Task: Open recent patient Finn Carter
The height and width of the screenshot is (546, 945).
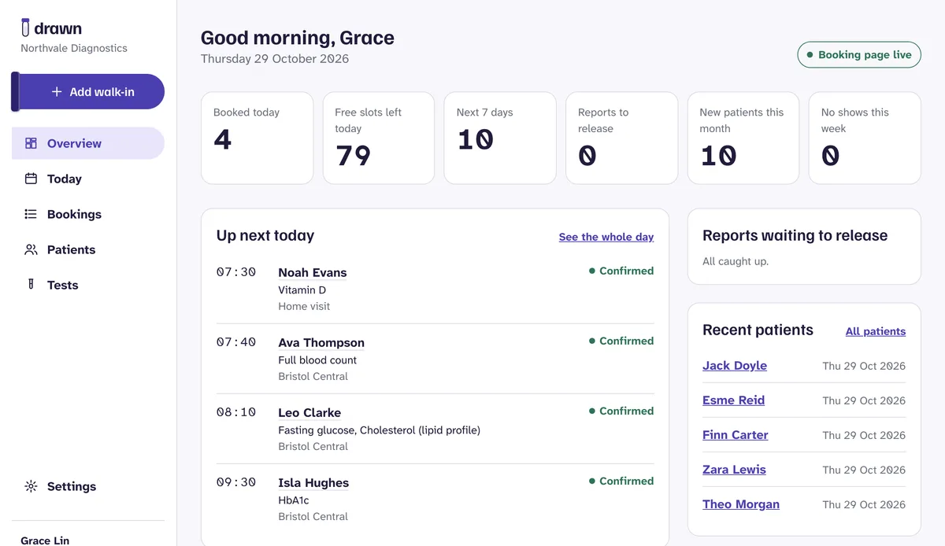Action: point(736,434)
